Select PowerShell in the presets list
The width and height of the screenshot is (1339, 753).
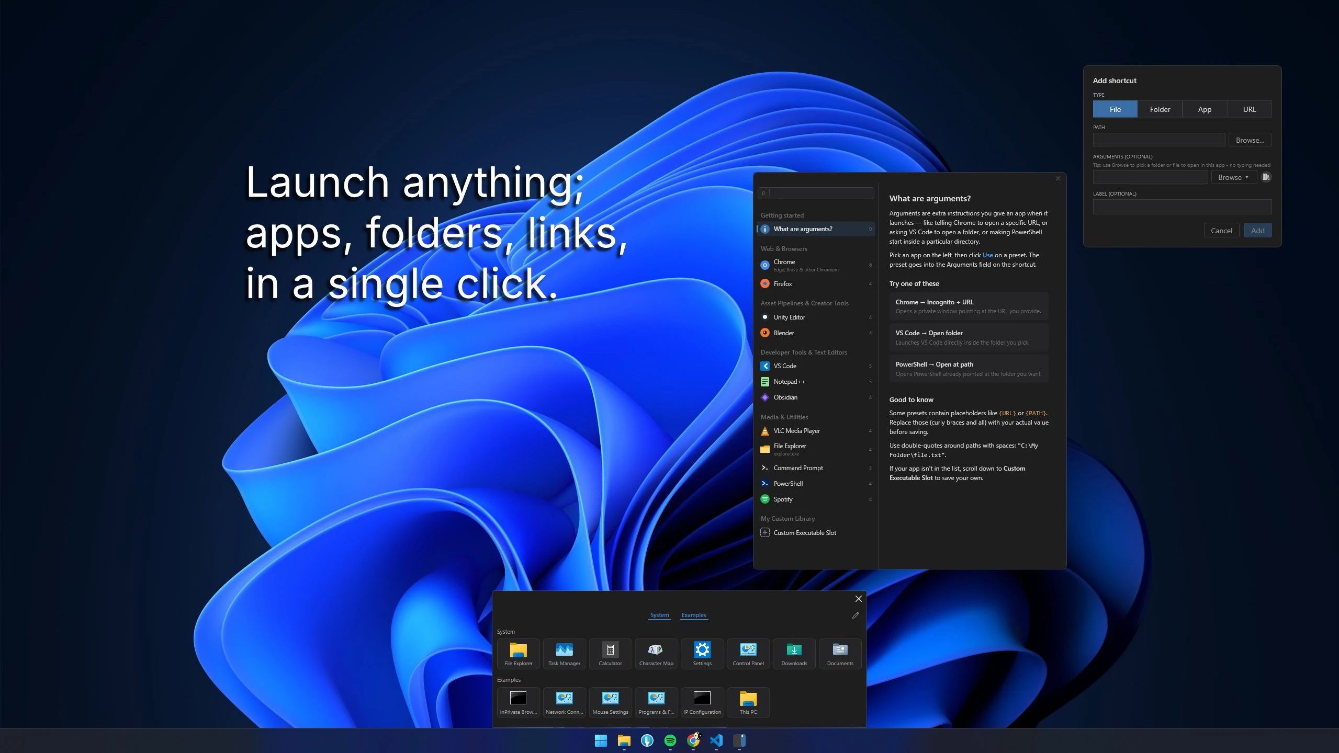coord(816,484)
